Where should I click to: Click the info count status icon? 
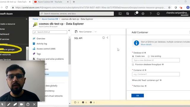(91, 102)
